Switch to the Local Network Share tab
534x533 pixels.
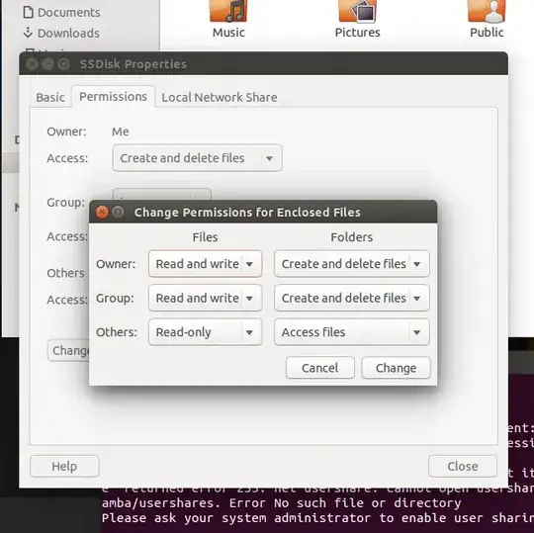(220, 98)
